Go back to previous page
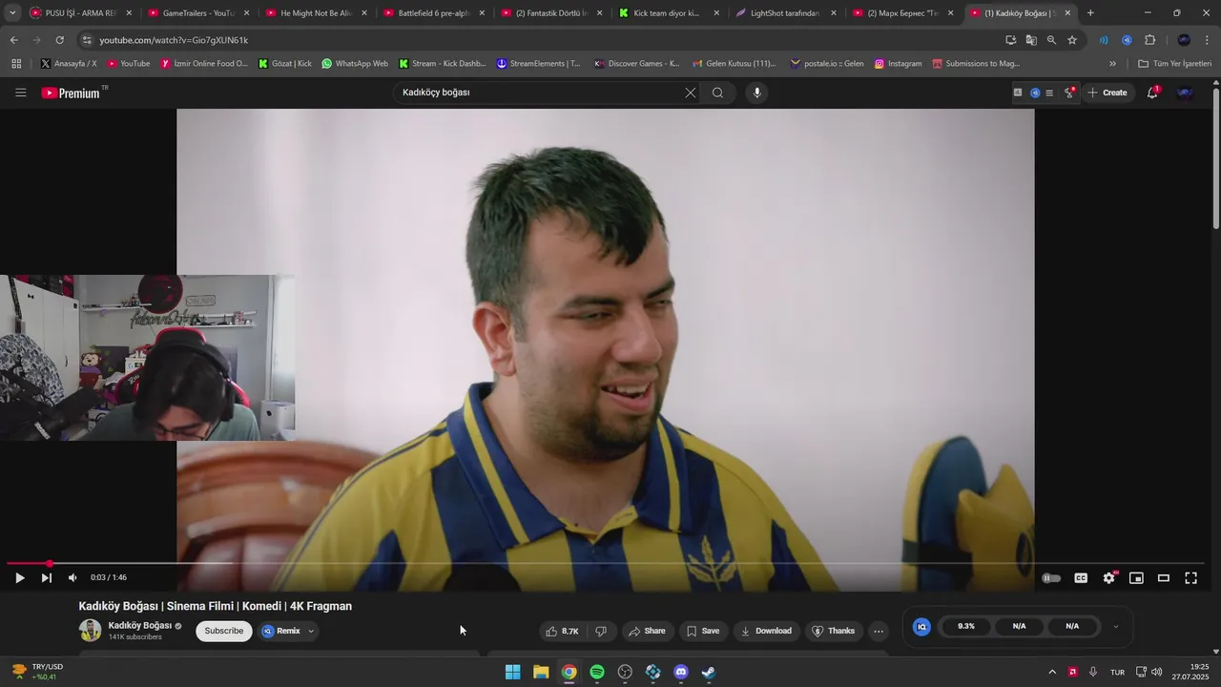Image resolution: width=1221 pixels, height=687 pixels. click(13, 40)
